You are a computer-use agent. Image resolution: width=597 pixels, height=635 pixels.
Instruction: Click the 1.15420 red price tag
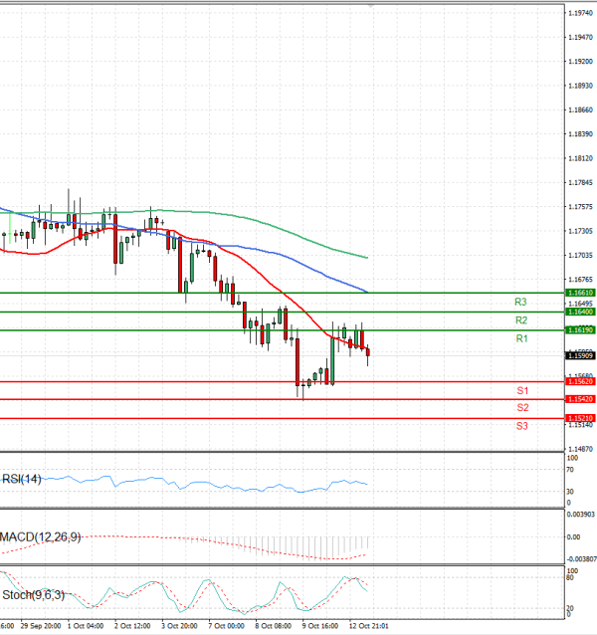pyautogui.click(x=579, y=399)
